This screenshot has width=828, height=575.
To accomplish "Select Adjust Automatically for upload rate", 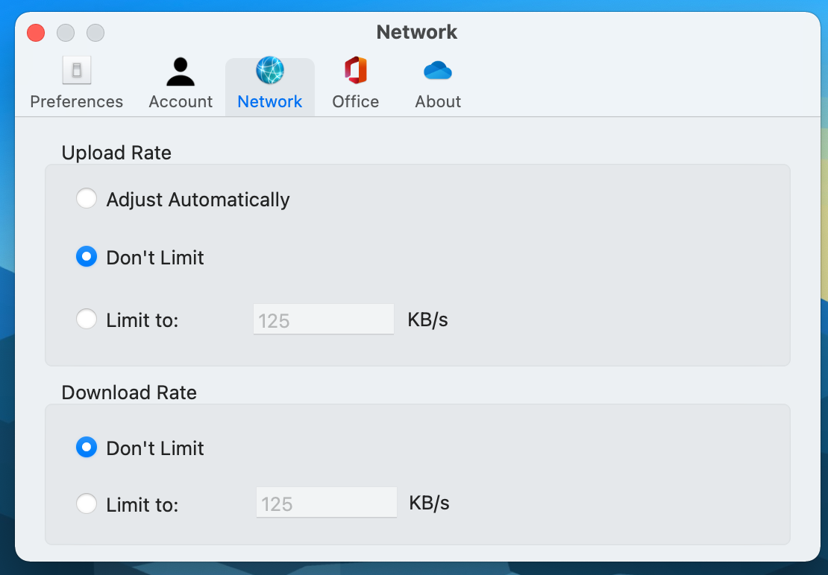I will 87,199.
